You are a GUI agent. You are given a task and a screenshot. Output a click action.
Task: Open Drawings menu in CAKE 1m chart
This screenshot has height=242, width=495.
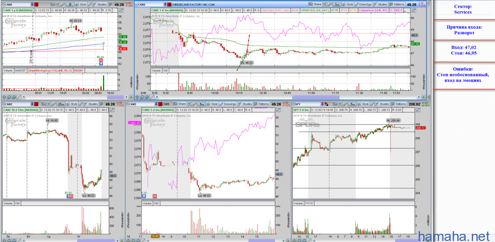[363, 5]
